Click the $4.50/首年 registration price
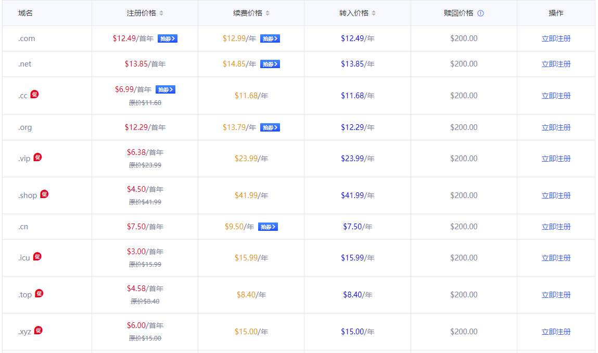598x353 pixels. pyautogui.click(x=145, y=189)
